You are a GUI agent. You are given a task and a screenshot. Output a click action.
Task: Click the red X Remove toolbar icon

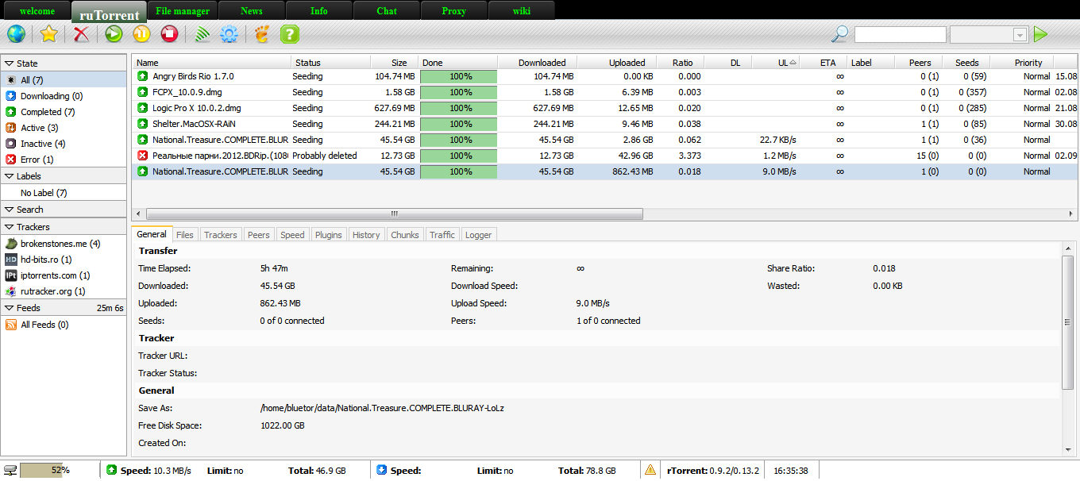pos(81,34)
